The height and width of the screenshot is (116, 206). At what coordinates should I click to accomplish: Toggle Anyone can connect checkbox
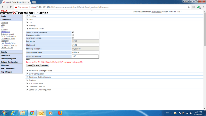(73, 38)
